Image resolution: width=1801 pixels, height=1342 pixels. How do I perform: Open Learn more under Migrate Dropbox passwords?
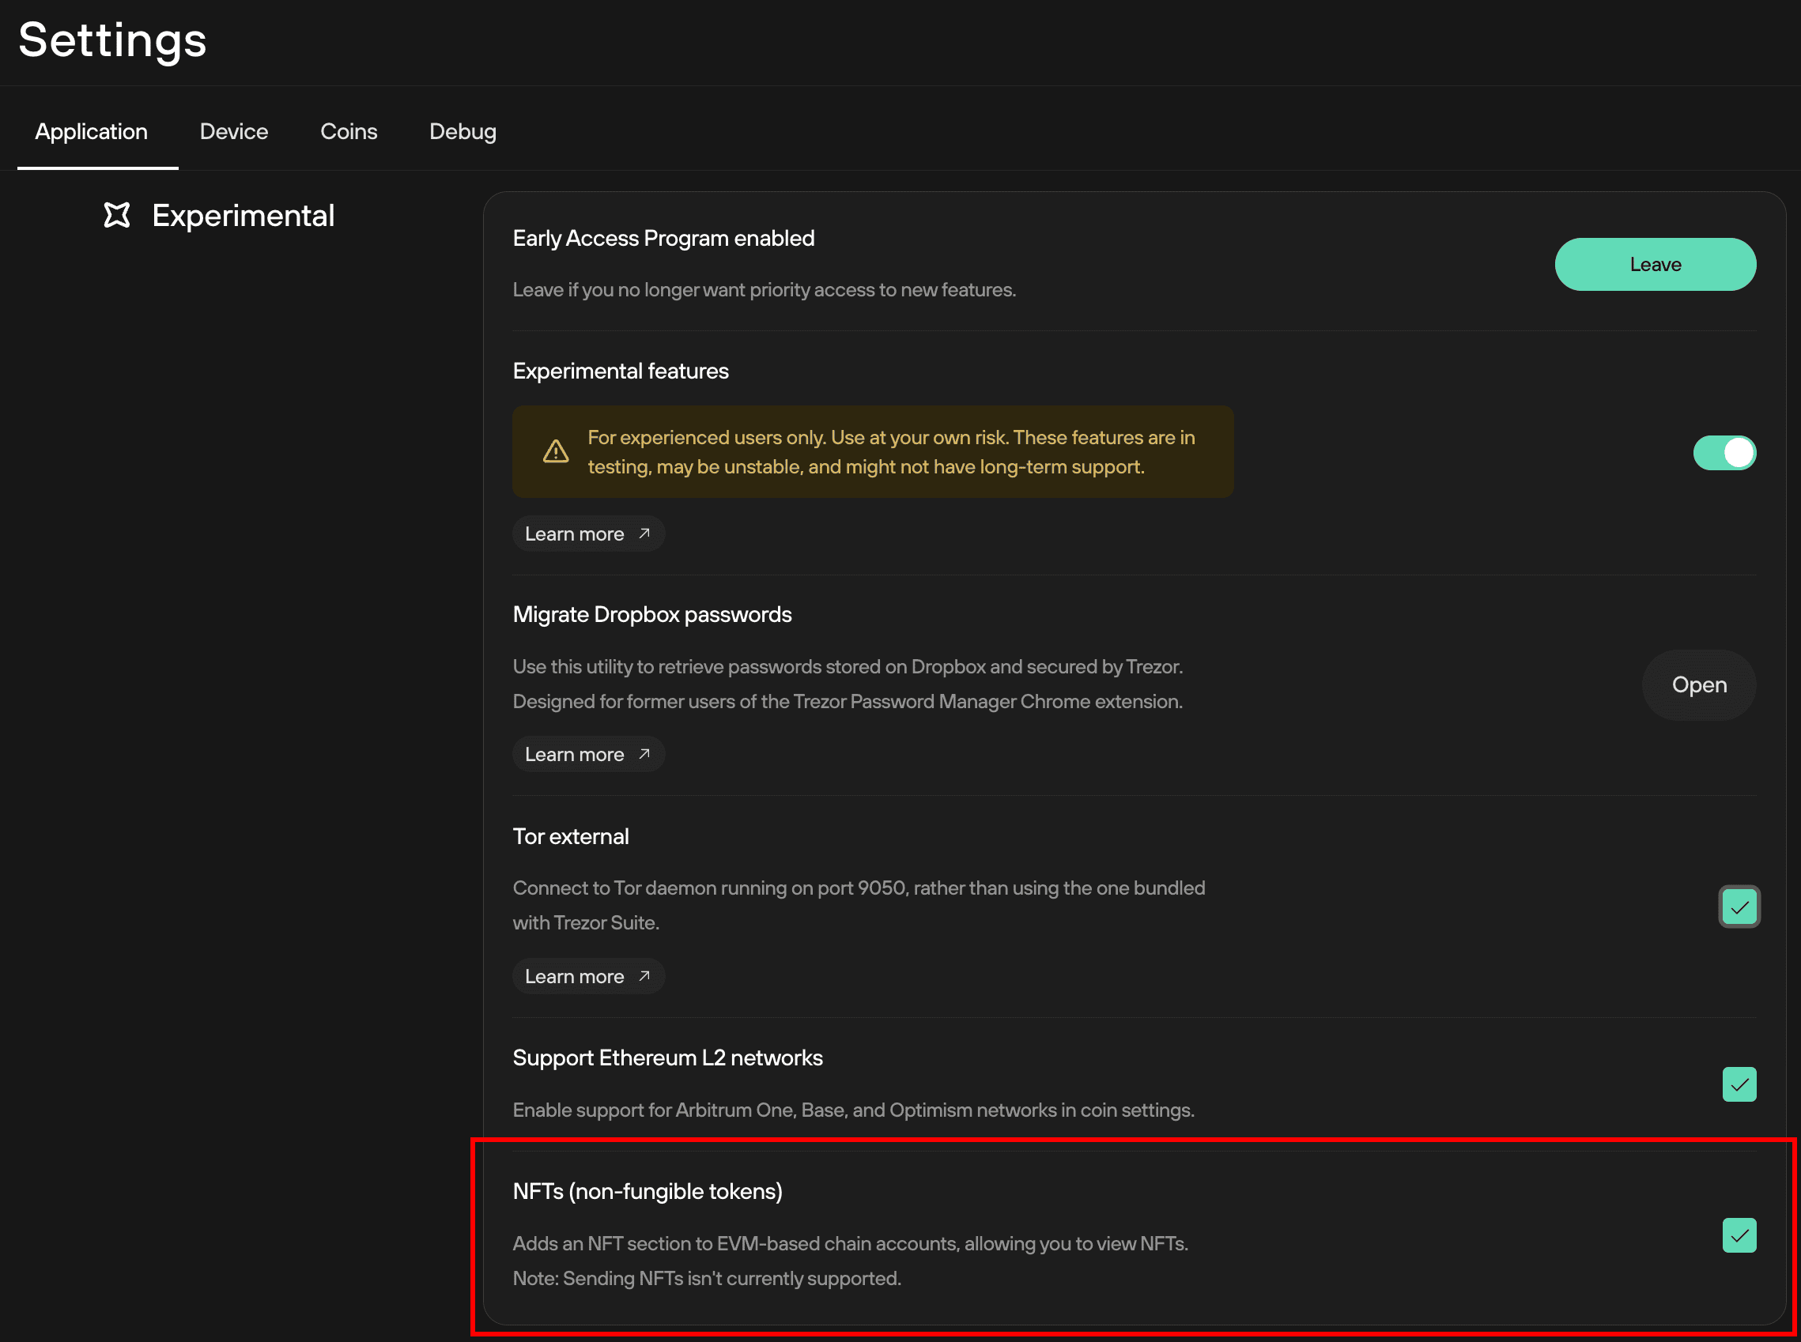tap(588, 754)
